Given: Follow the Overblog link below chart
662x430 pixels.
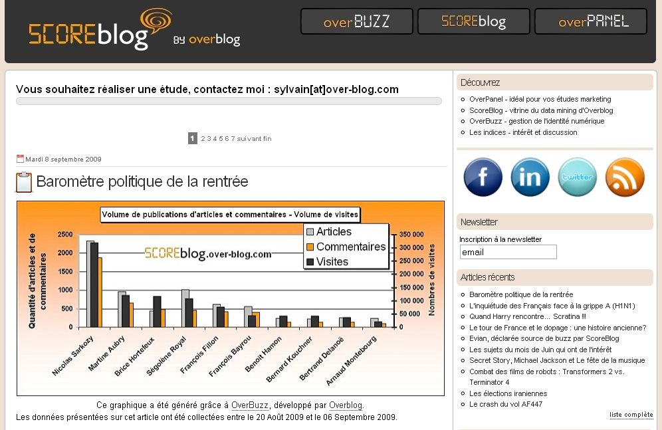Looking at the screenshot, I should click(x=346, y=405).
